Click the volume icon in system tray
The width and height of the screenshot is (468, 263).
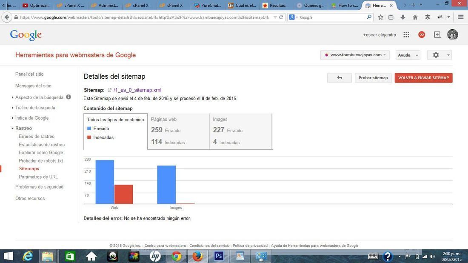pyautogui.click(x=433, y=257)
